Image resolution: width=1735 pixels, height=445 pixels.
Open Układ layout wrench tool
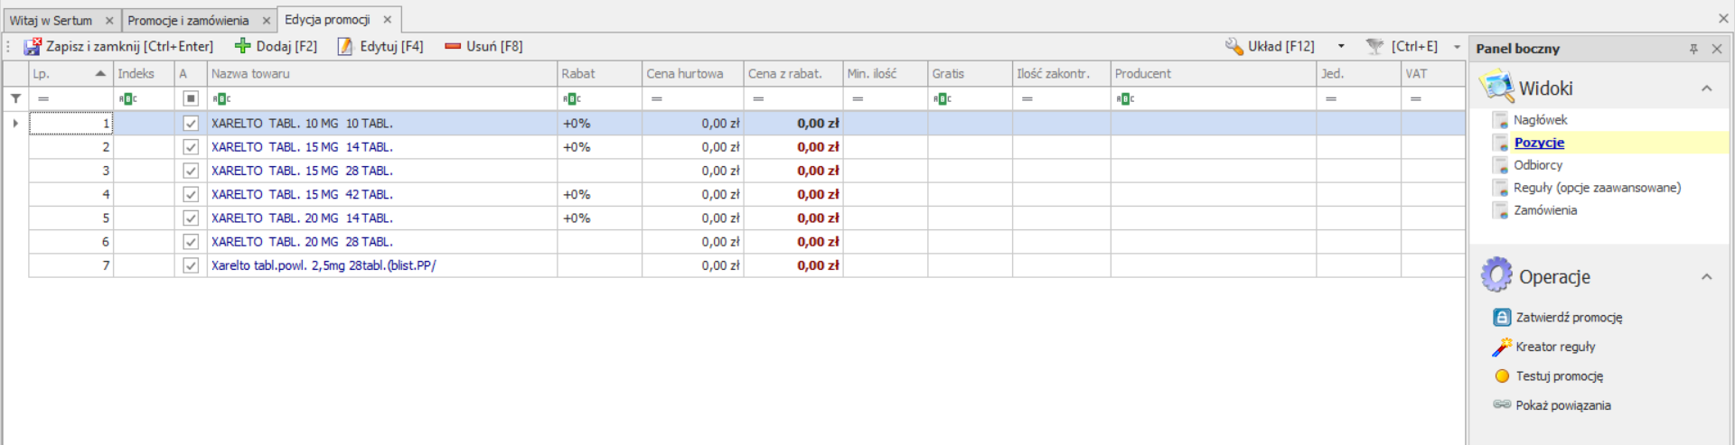click(x=1234, y=46)
